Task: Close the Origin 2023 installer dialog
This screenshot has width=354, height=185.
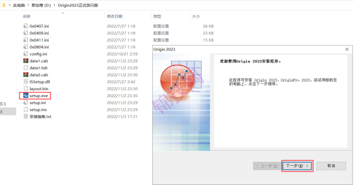Action: (x=347, y=50)
